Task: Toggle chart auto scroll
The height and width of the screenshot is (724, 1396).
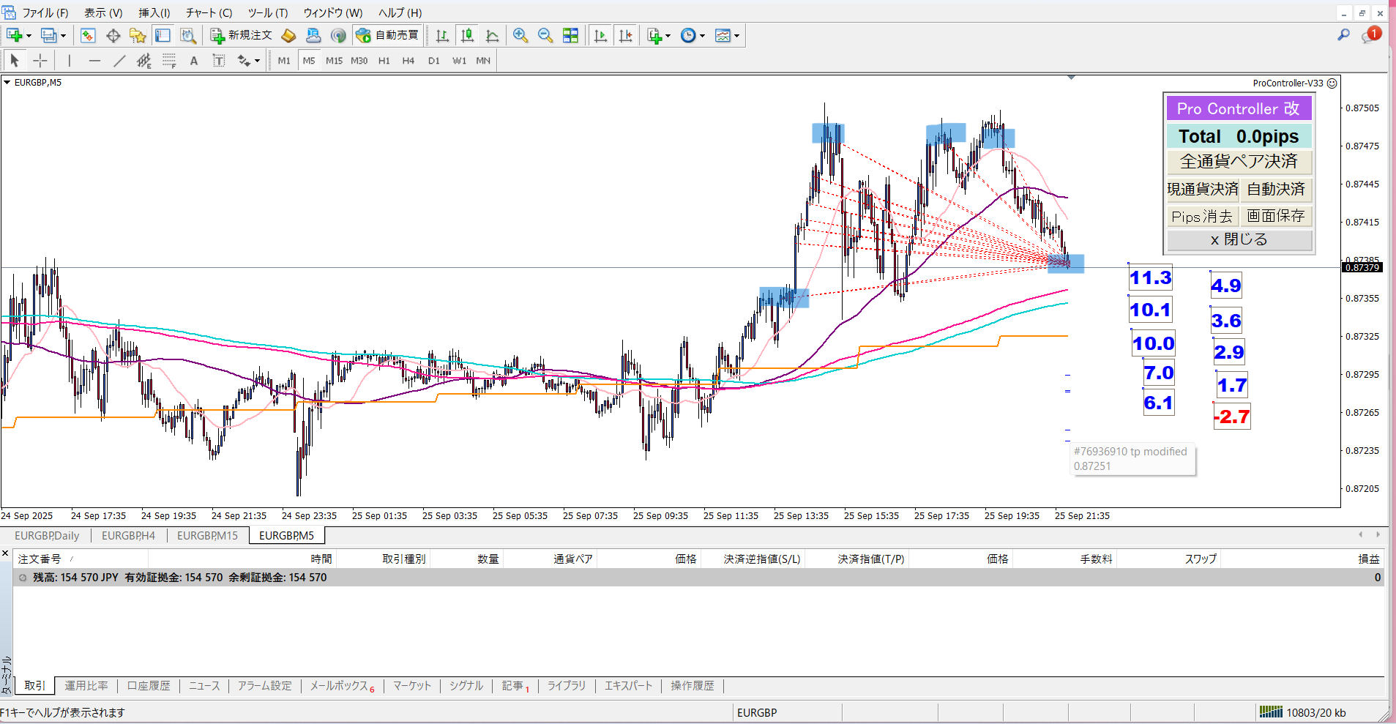Action: click(600, 35)
